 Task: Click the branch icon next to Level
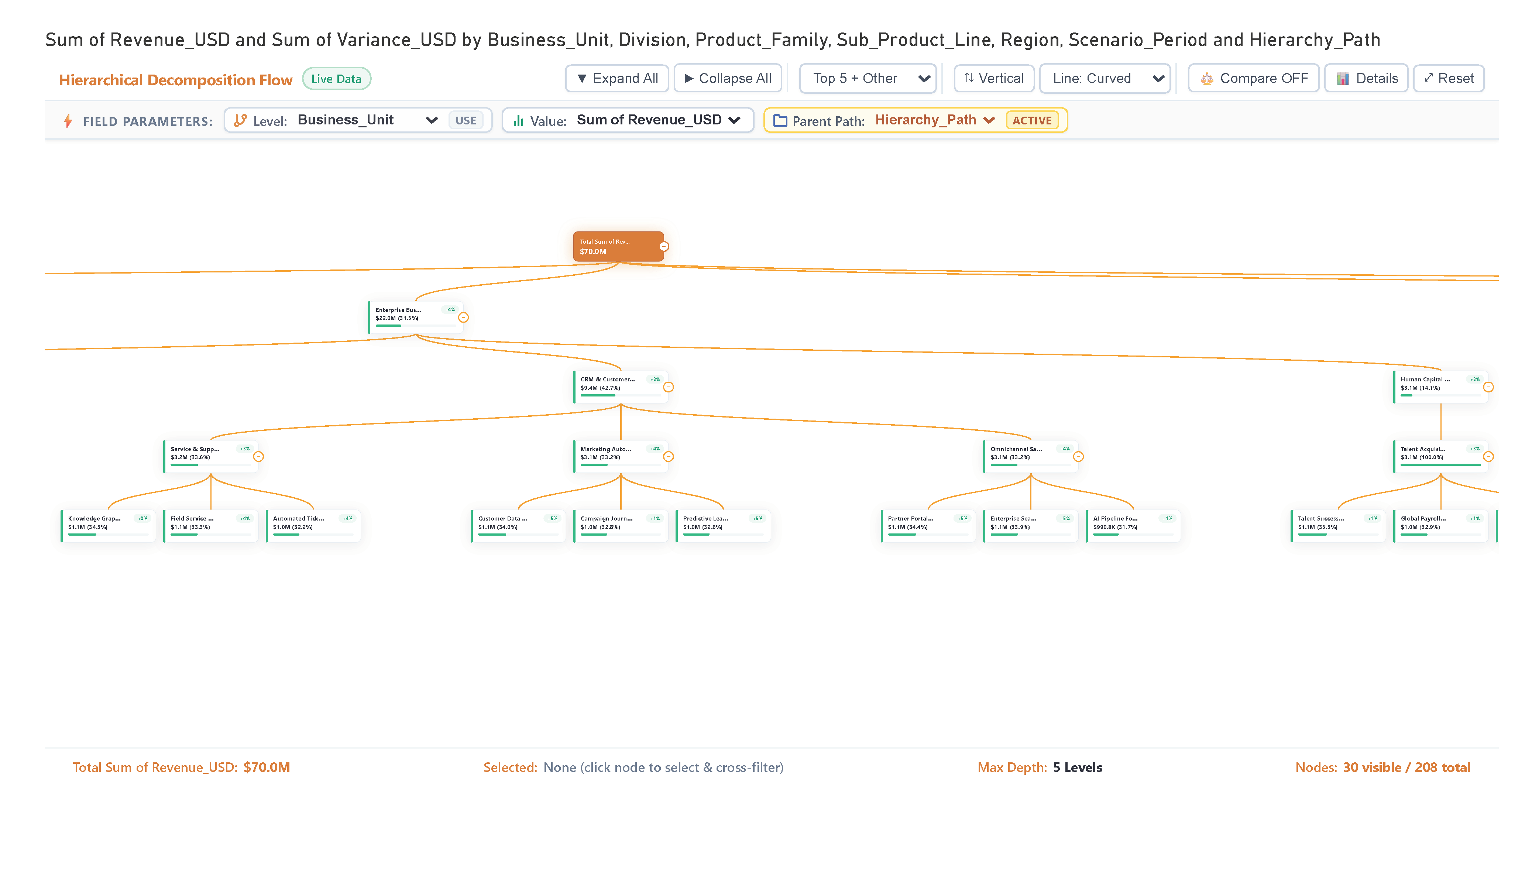click(241, 120)
